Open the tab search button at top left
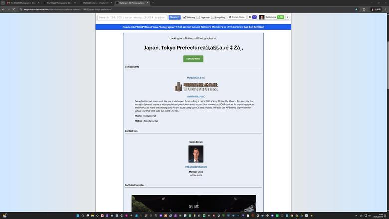The width and height of the screenshot is (389, 219). (x=3, y=3)
